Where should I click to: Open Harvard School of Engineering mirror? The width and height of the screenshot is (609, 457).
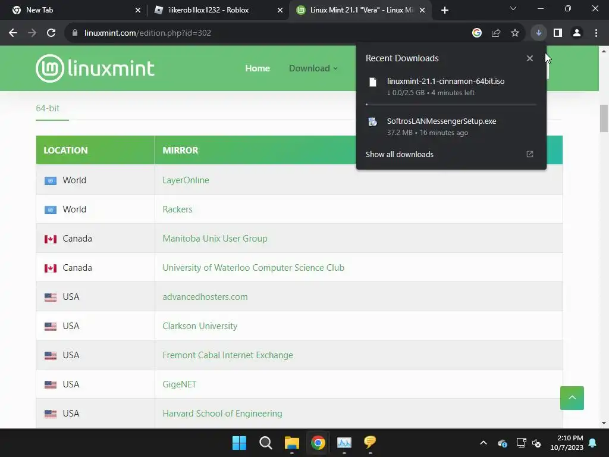222,414
